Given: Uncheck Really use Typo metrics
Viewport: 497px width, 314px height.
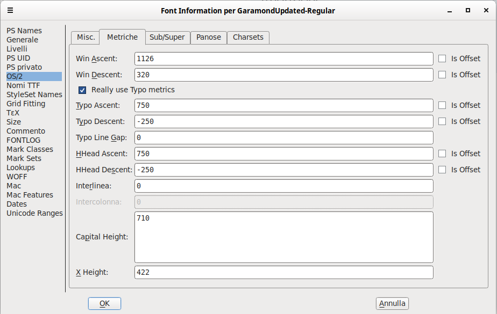Looking at the screenshot, I should pyautogui.click(x=82, y=90).
